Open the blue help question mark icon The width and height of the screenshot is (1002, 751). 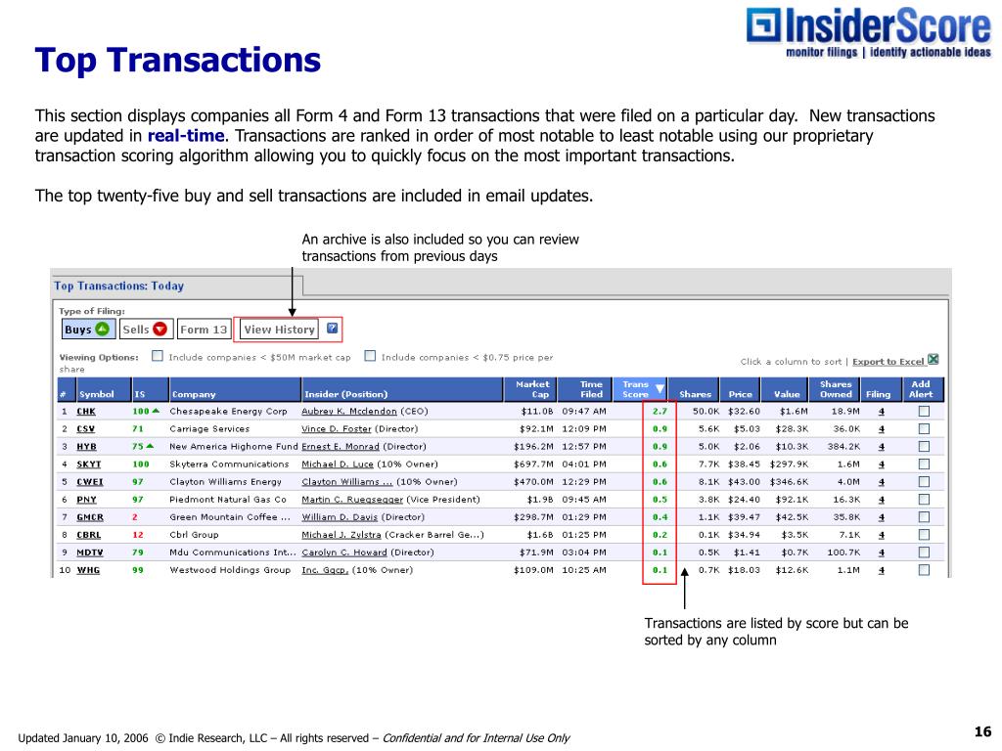(332, 329)
